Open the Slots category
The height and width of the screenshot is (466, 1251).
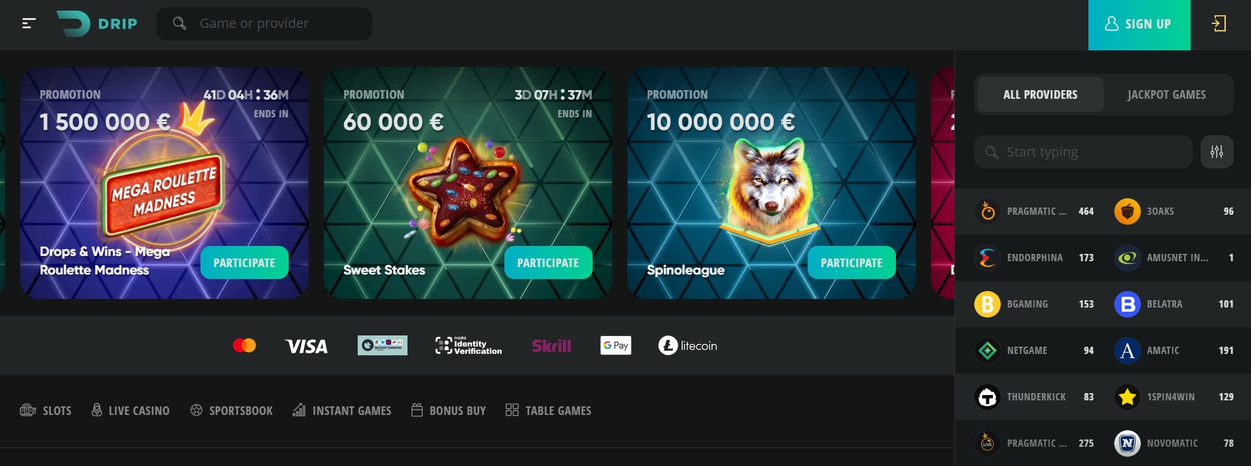(x=46, y=411)
